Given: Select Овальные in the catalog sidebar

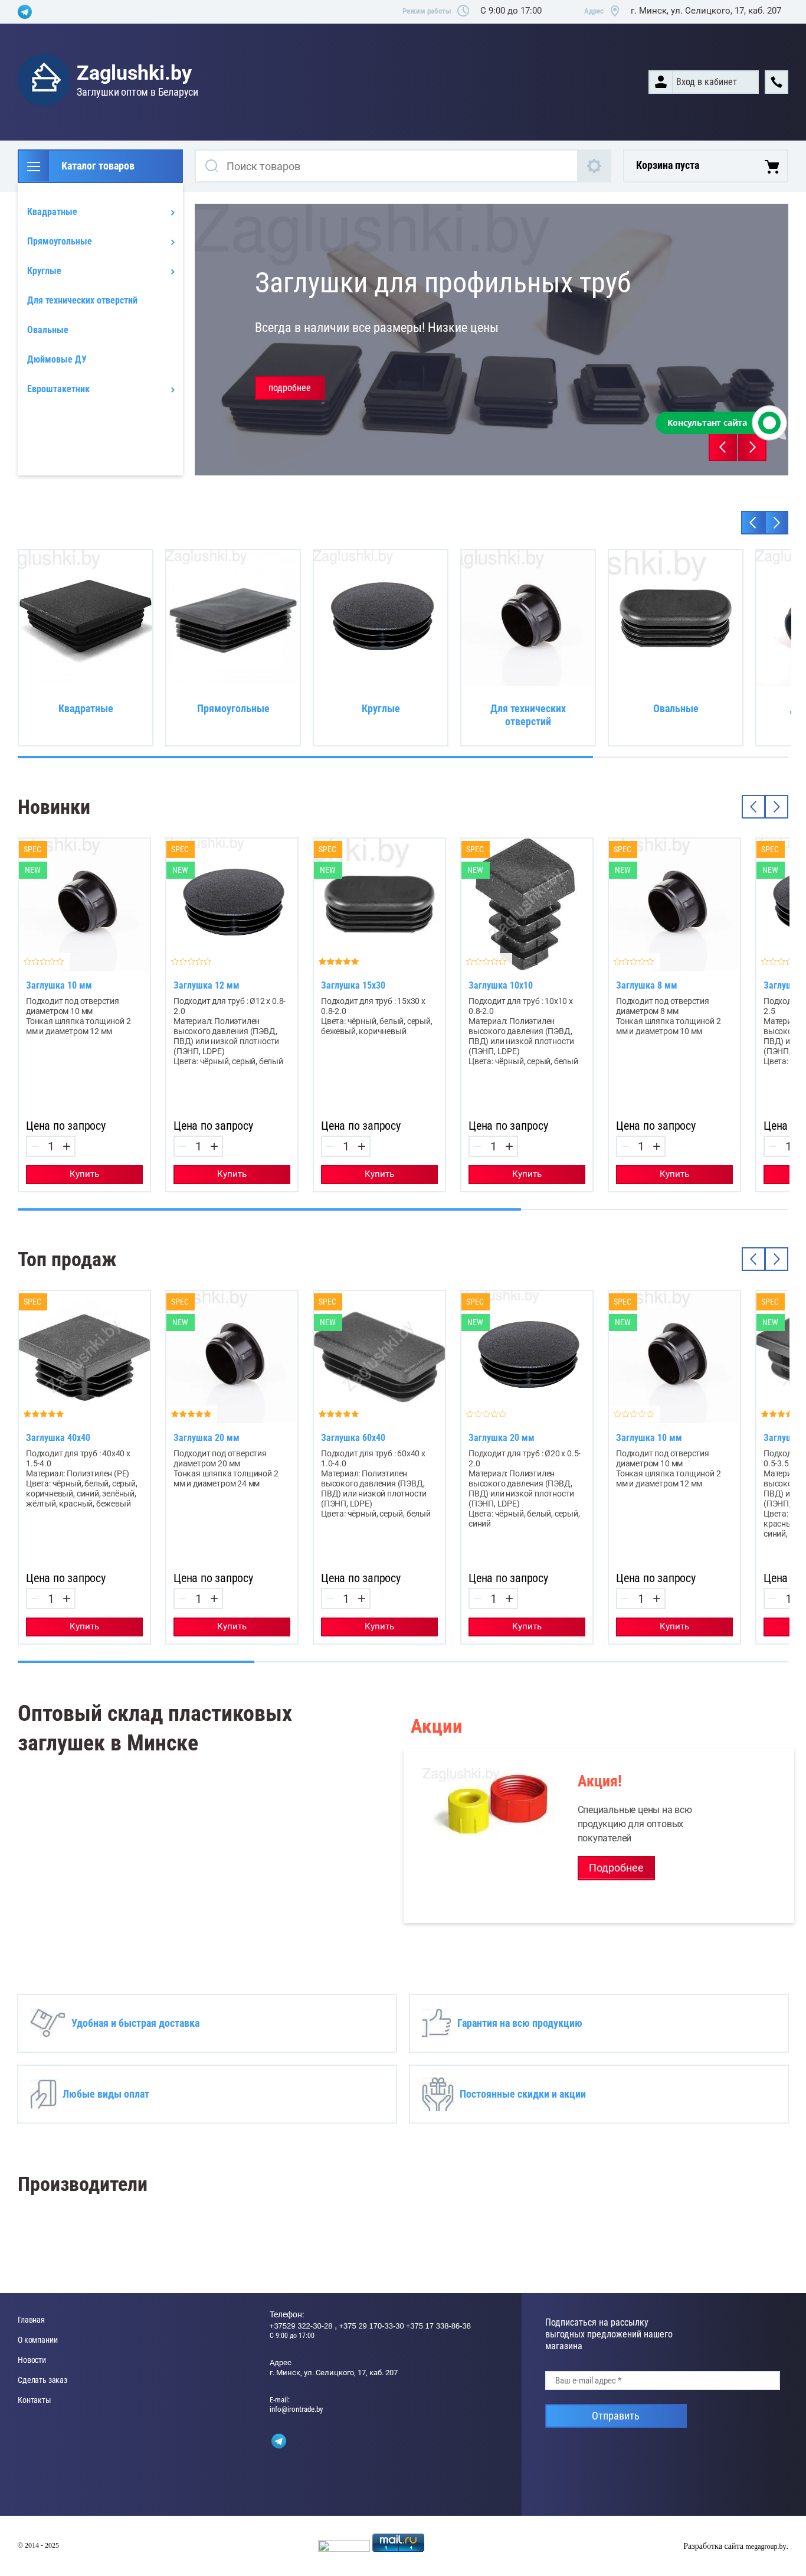Looking at the screenshot, I should (48, 330).
